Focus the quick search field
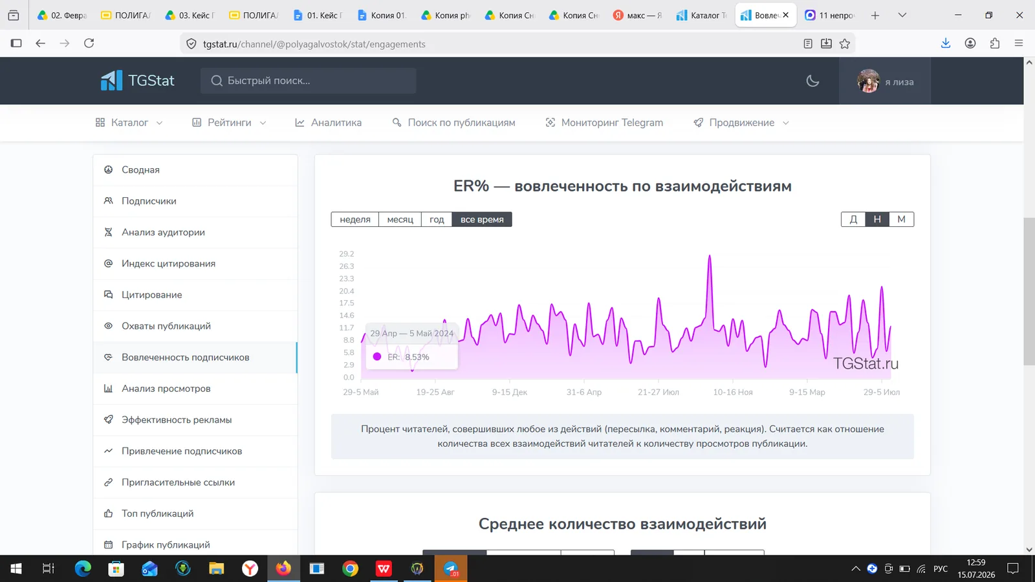The image size is (1035, 582). 308,81
